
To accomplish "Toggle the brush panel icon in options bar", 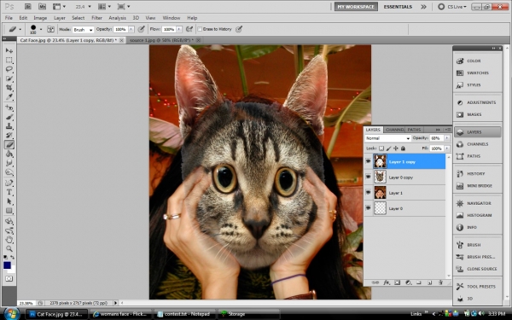I will click(x=50, y=29).
